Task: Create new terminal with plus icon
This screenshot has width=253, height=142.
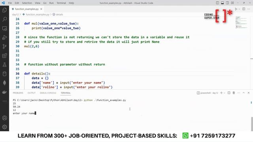Action: 221,93
